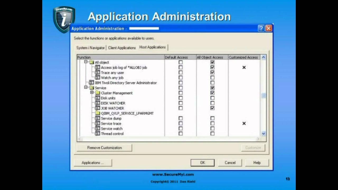338x190 pixels.
Task: Click the IBM Tivoli Directory Server Administrator icon
Action: coord(91,83)
